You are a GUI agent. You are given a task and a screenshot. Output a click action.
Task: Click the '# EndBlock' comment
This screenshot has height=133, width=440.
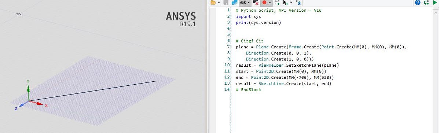click(x=249, y=90)
